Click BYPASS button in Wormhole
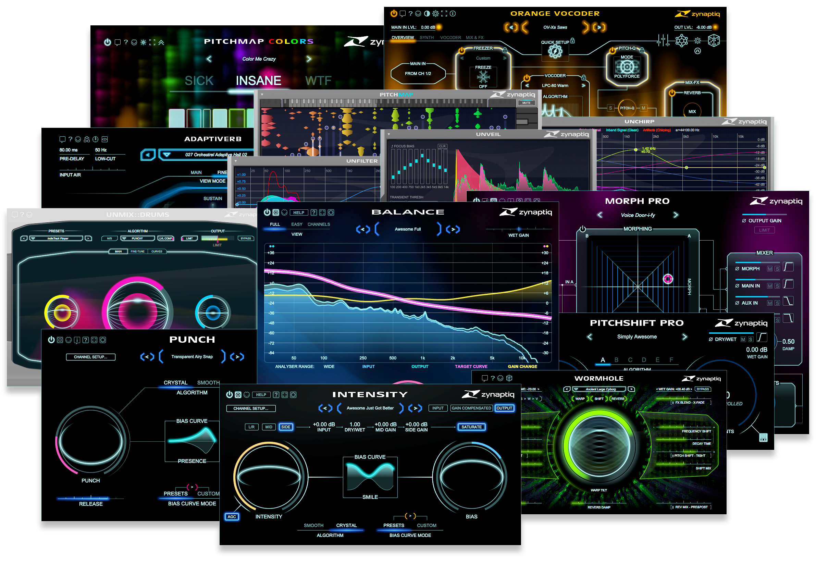Viewport: 816px width, 563px height. [x=703, y=389]
